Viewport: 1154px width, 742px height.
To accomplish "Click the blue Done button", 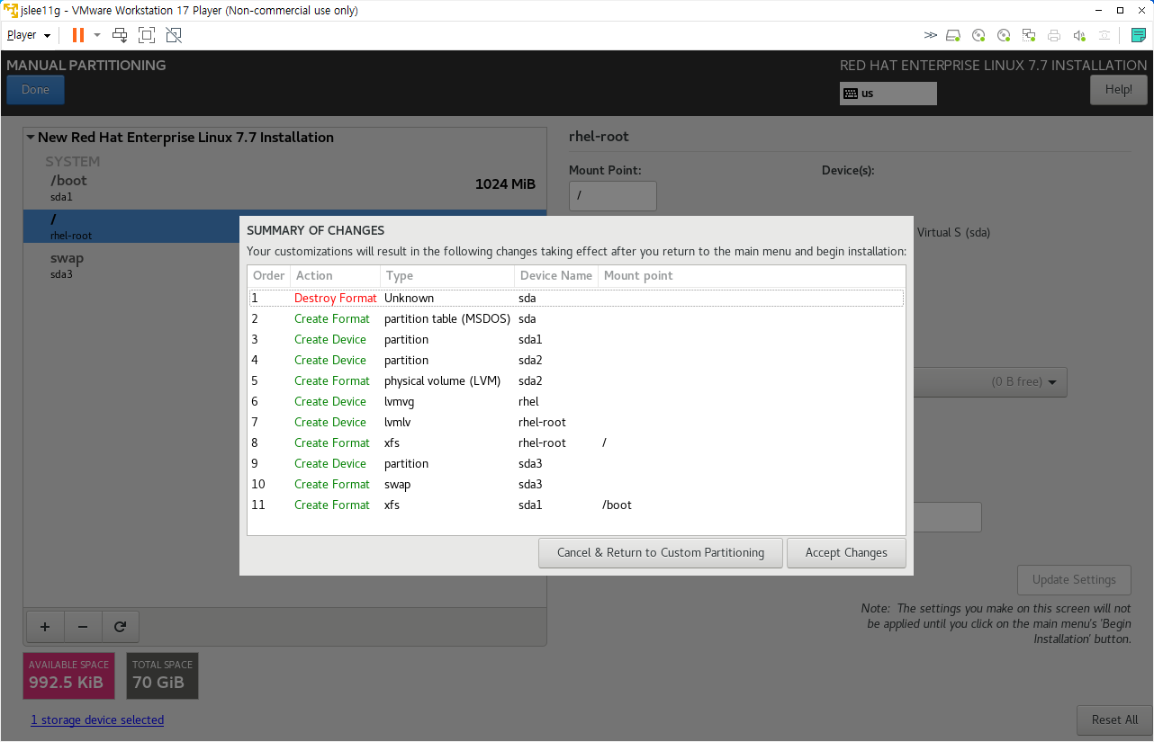I will pos(35,89).
